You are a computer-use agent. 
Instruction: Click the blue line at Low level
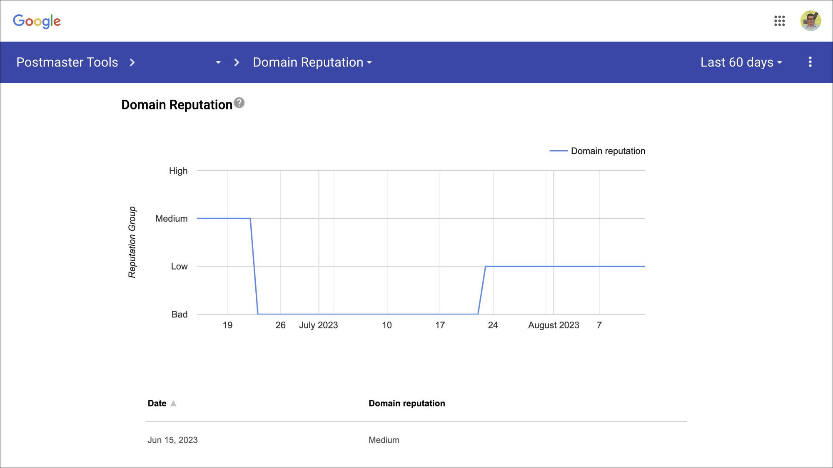[565, 266]
